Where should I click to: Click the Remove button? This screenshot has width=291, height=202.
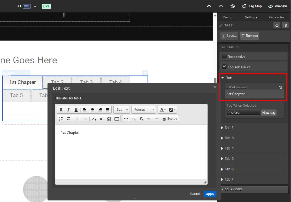click(x=250, y=36)
